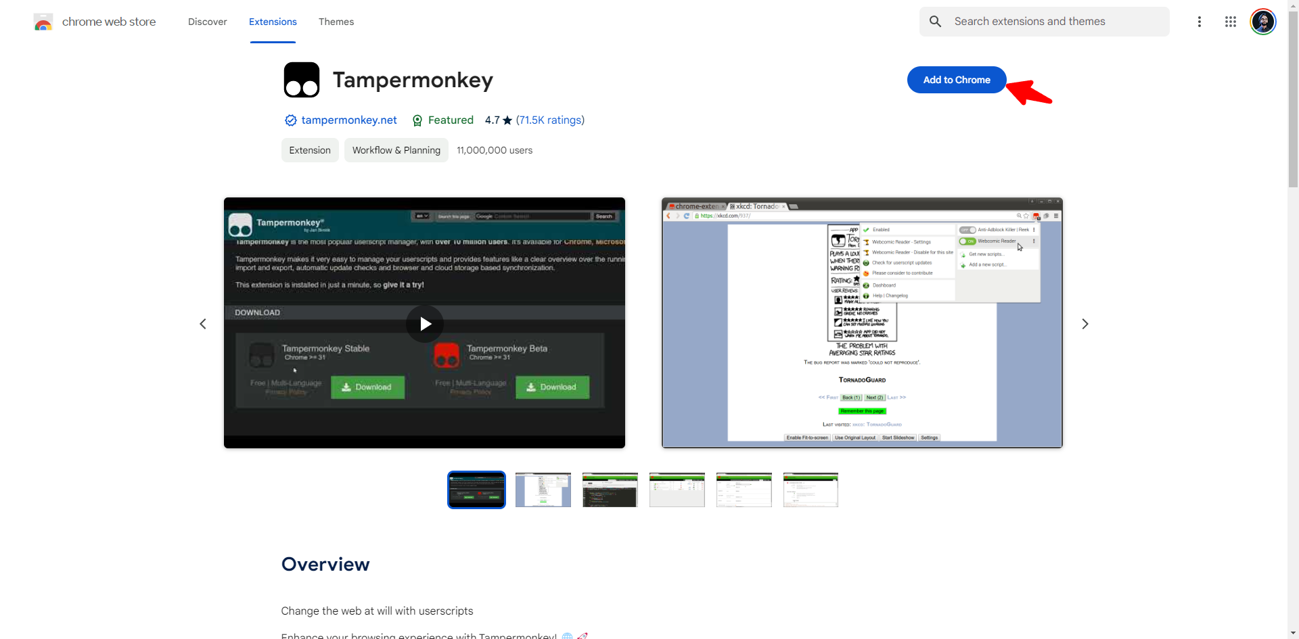The image size is (1299, 639).
Task: Click the user profile avatar
Action: tap(1262, 22)
